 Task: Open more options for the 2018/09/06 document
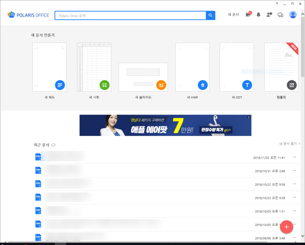click(294, 237)
